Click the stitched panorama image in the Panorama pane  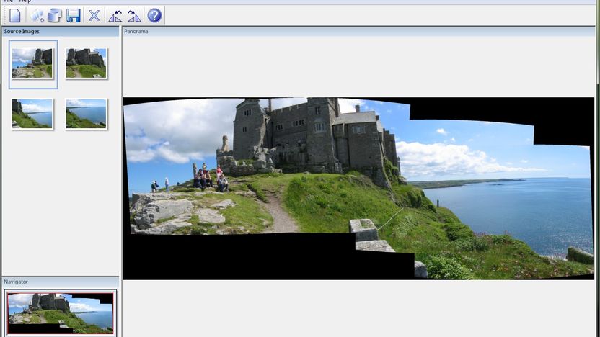pos(358,189)
